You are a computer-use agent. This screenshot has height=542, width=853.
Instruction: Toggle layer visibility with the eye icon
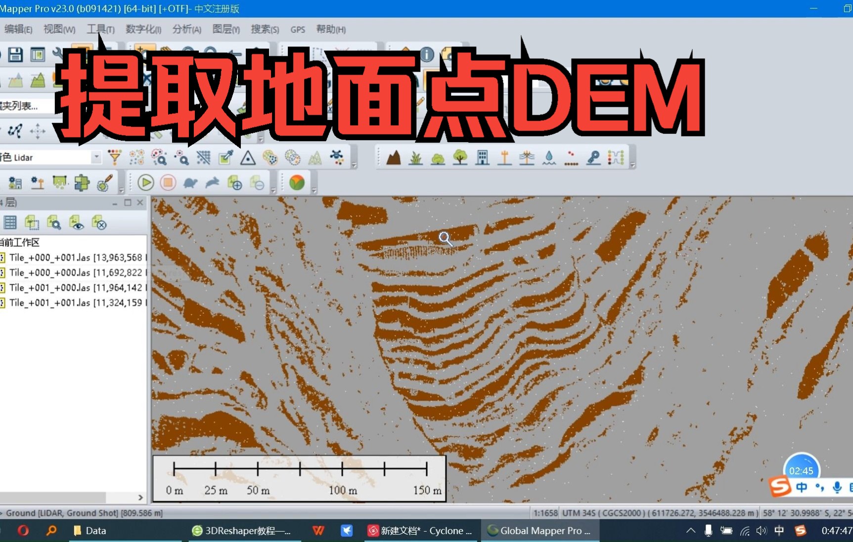click(x=77, y=222)
